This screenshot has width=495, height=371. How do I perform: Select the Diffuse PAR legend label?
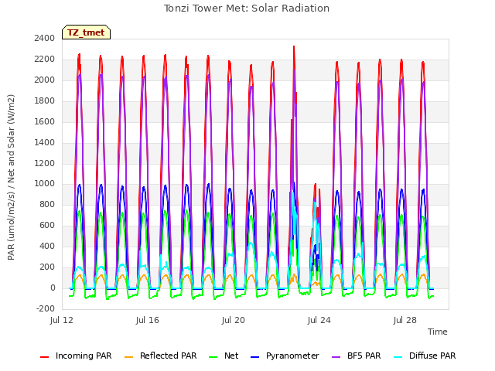(432, 356)
